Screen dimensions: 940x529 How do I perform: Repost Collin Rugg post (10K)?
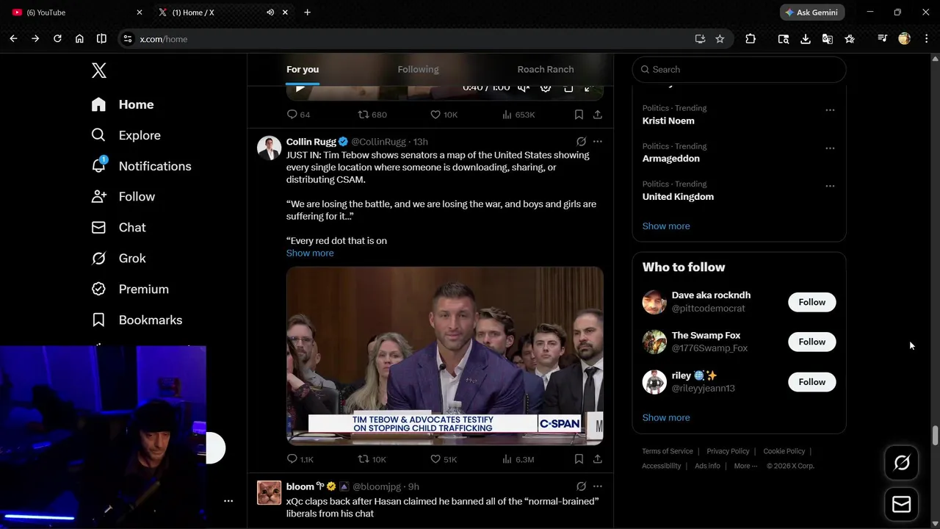point(372,459)
